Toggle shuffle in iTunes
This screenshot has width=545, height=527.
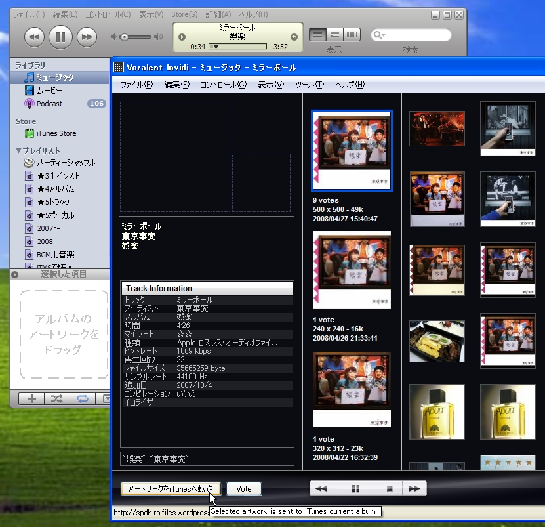[57, 398]
